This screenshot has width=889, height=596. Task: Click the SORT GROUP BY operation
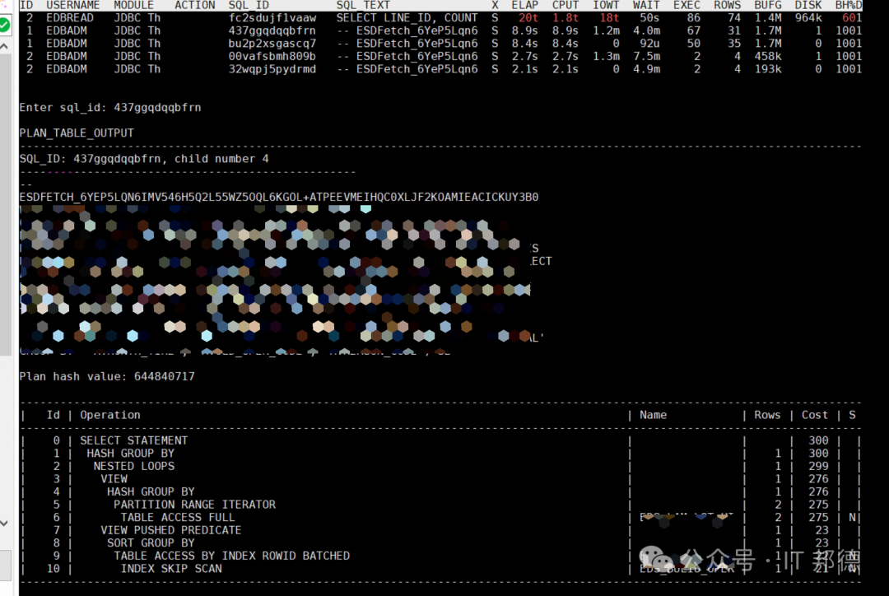click(151, 542)
